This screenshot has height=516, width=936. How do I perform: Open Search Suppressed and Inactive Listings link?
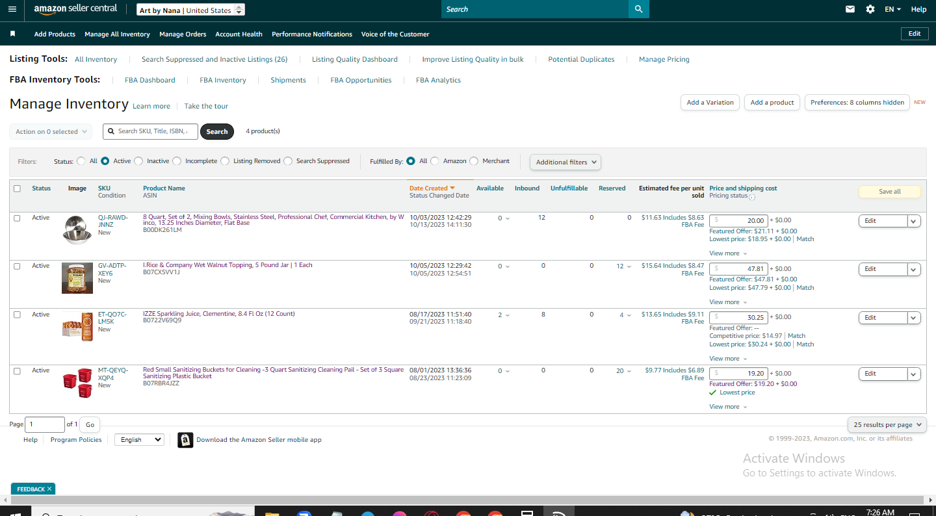coord(214,59)
